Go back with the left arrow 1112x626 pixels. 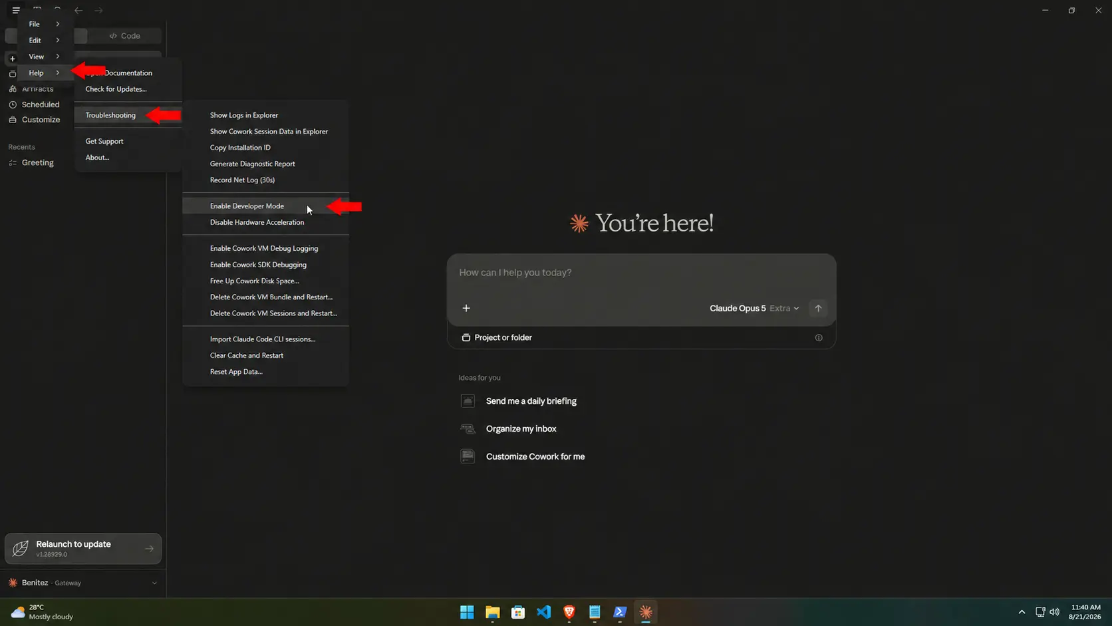pos(78,11)
